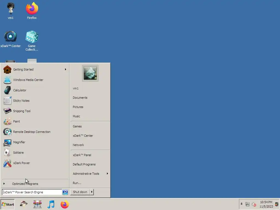Click the taskbar clock showing 10:54 PM
This screenshot has height=210, width=280.
click(x=266, y=204)
